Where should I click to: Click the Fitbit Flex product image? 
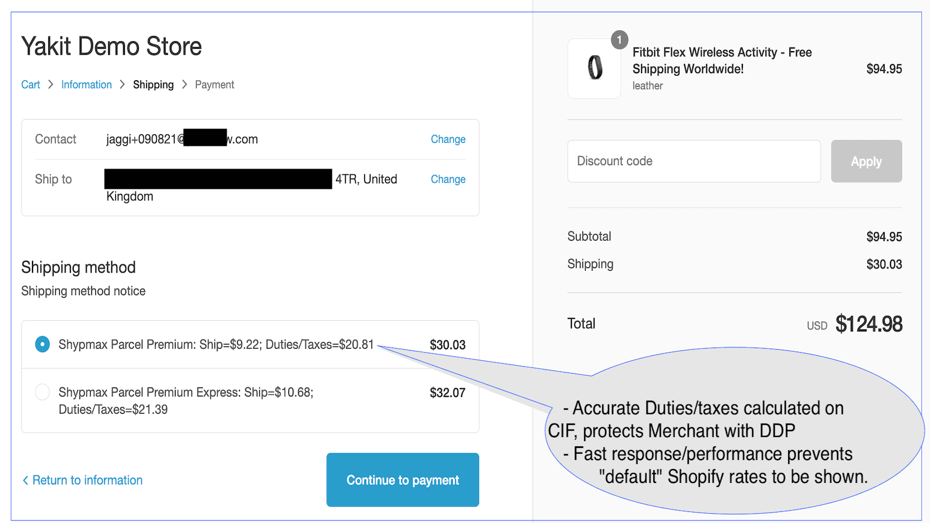tap(594, 68)
